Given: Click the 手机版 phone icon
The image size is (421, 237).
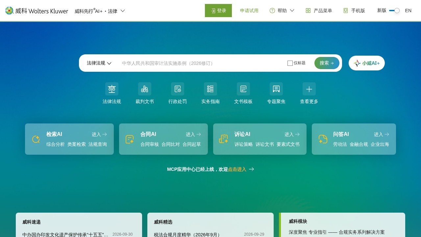Looking at the screenshot, I should tap(346, 11).
